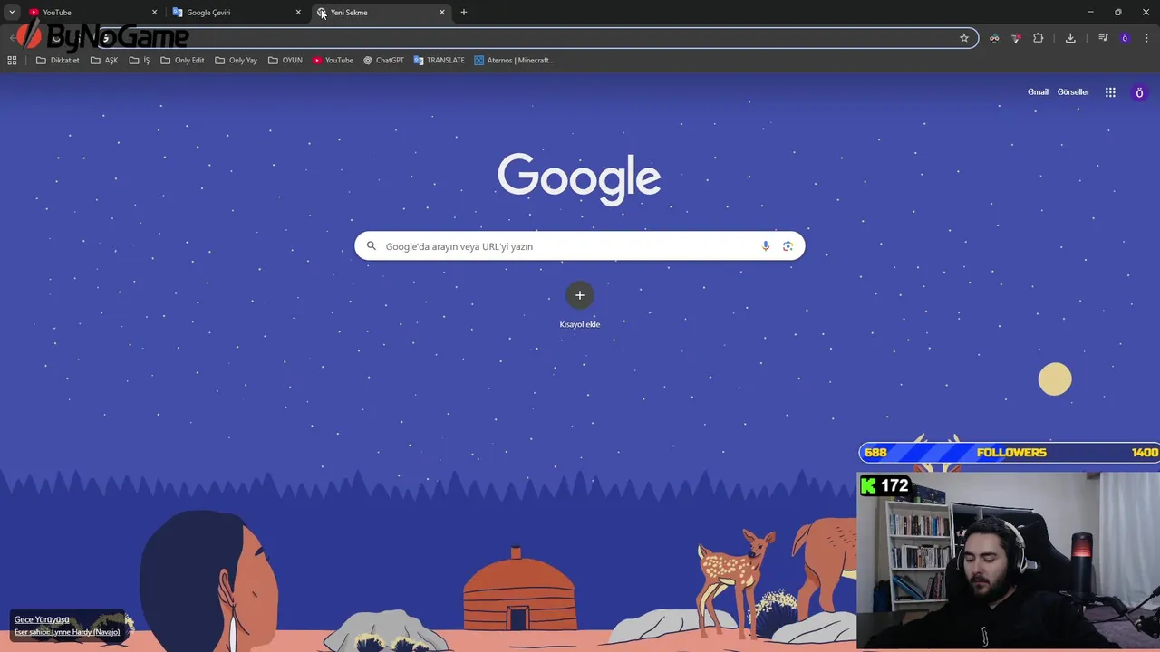
Task: Open the ChatGPT bookmark
Action: coord(383,61)
